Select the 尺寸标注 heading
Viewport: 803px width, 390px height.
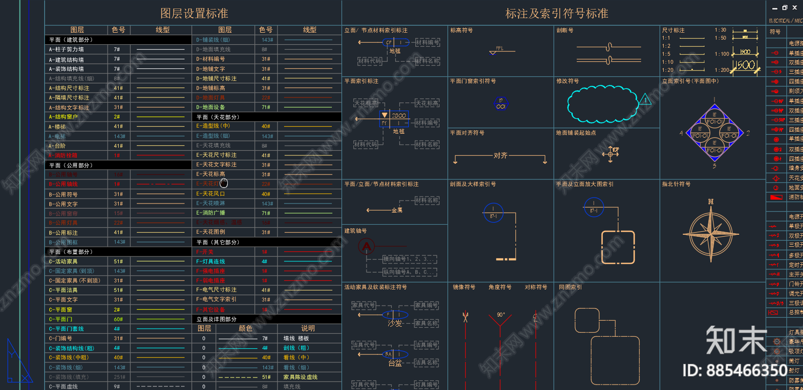[673, 30]
